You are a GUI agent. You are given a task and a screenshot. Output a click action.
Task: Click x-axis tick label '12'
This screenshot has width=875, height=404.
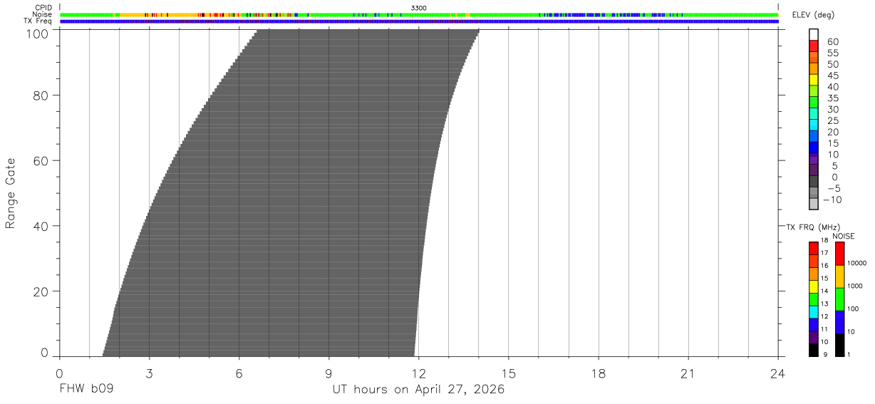click(418, 374)
